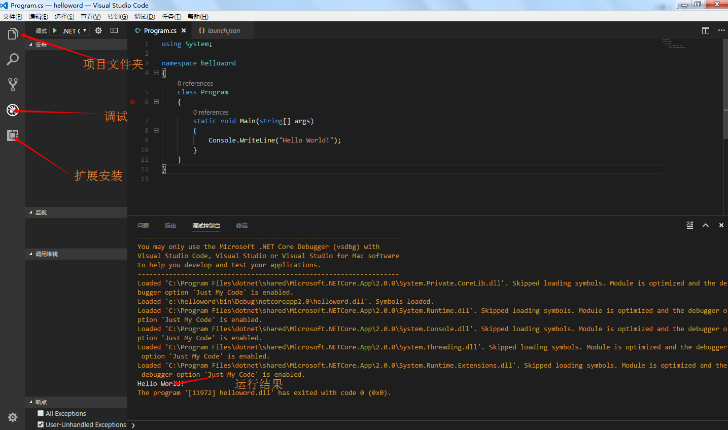Close the Program.cs tab
The height and width of the screenshot is (430, 728).
[184, 30]
